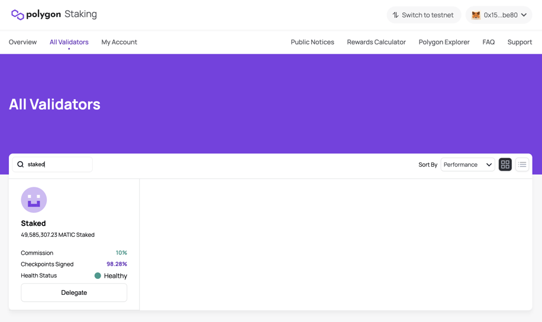Go to the My Account tab
The height and width of the screenshot is (322, 542).
tap(120, 42)
